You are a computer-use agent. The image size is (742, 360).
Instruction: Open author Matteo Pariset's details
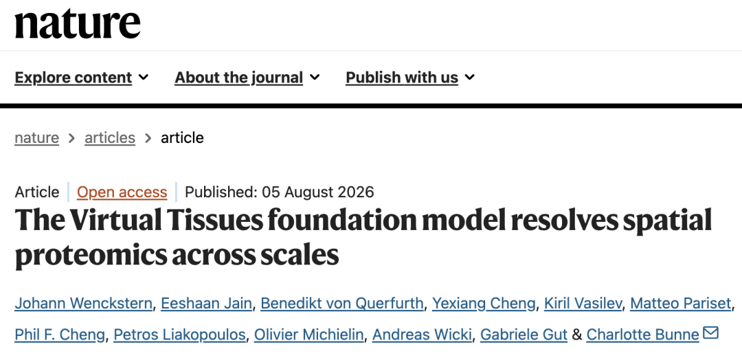681,303
